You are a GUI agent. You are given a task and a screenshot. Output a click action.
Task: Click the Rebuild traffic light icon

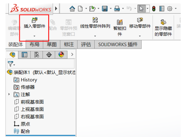click(x=154, y=9)
